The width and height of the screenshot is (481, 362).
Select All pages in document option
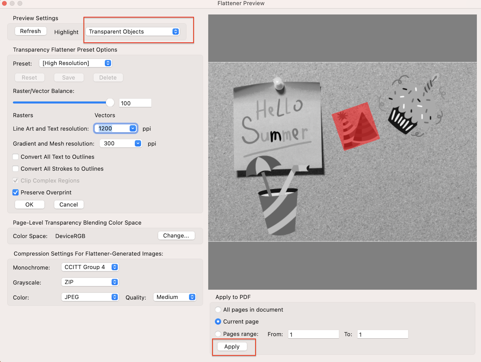coord(218,310)
